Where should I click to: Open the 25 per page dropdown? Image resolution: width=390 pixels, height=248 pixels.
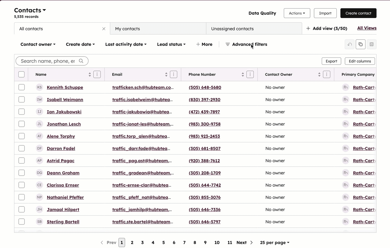point(275,243)
